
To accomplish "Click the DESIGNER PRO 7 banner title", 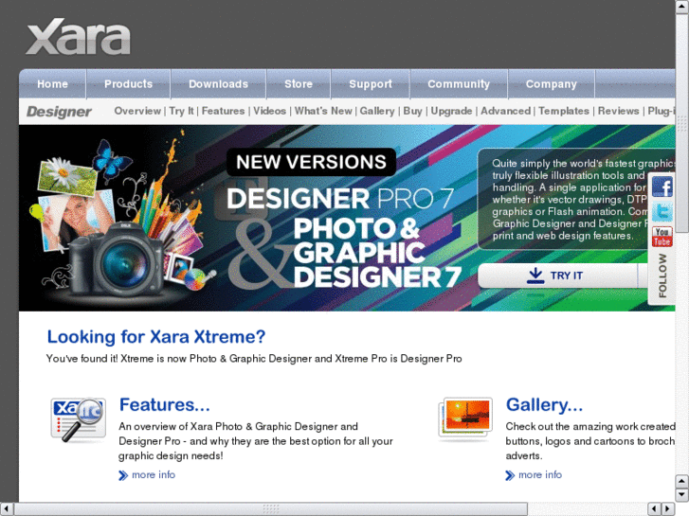I will pyautogui.click(x=339, y=199).
